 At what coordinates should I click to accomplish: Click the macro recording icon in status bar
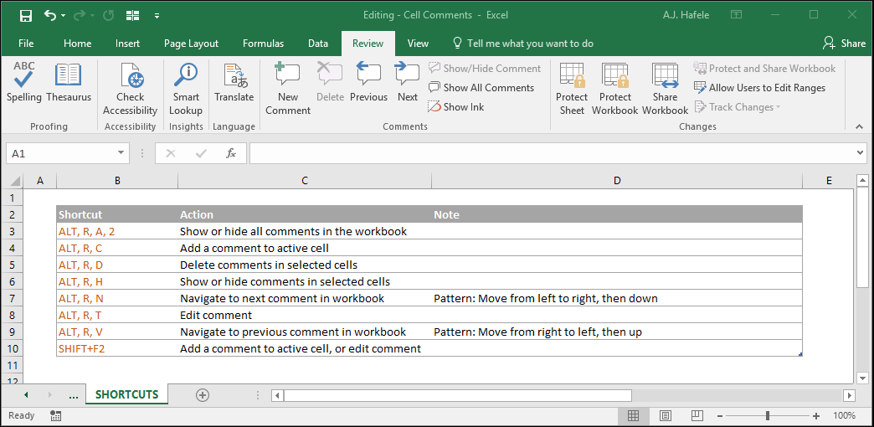click(x=55, y=416)
